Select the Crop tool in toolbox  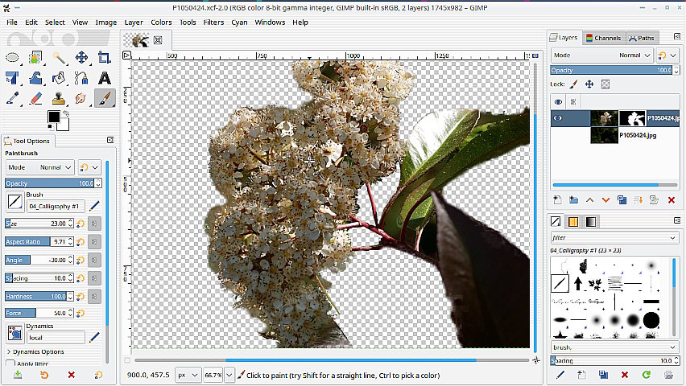104,58
